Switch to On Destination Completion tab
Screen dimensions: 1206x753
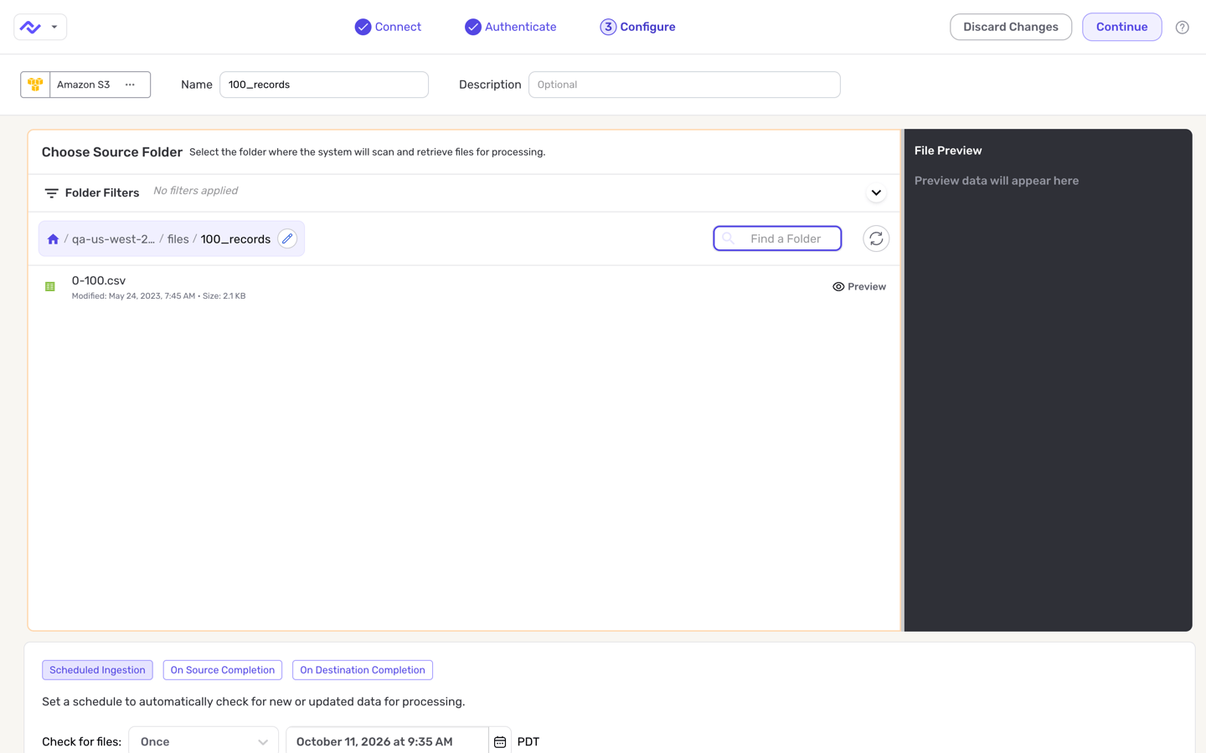363,670
